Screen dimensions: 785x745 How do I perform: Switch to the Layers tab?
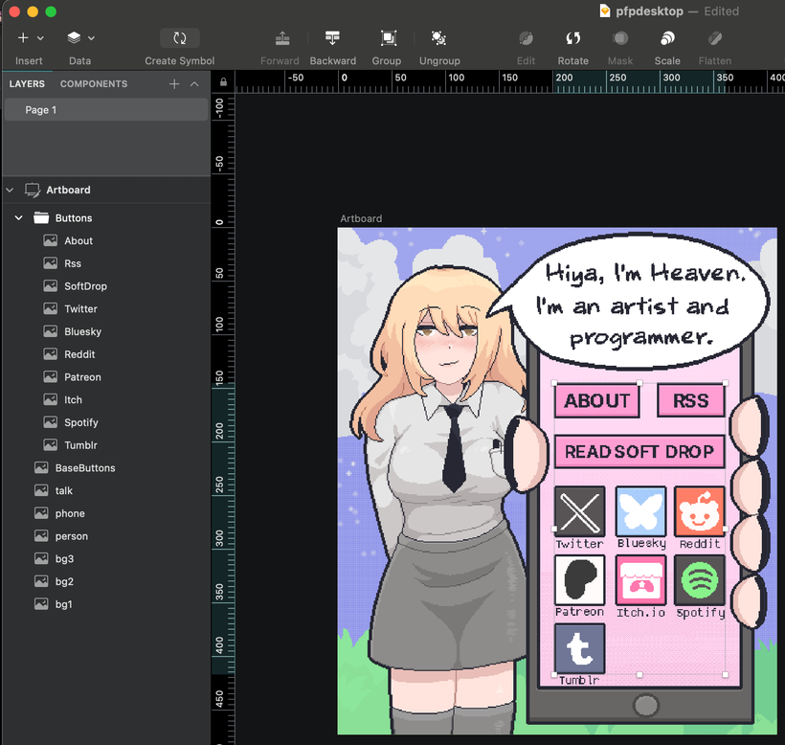point(27,84)
